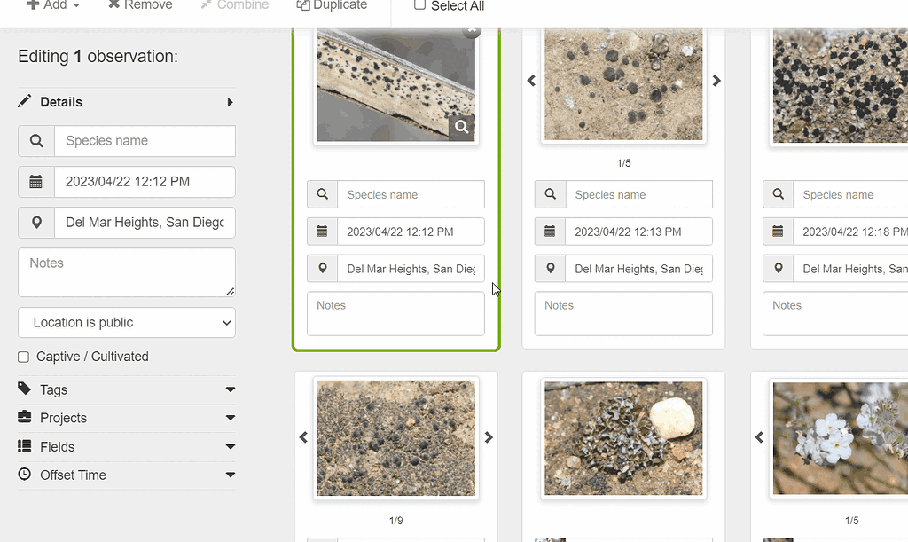
Task: Open the Add dropdown in the toolbar
Action: pos(53,5)
